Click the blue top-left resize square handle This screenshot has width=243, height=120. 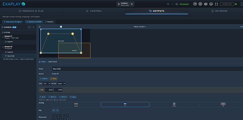tap(41, 29)
